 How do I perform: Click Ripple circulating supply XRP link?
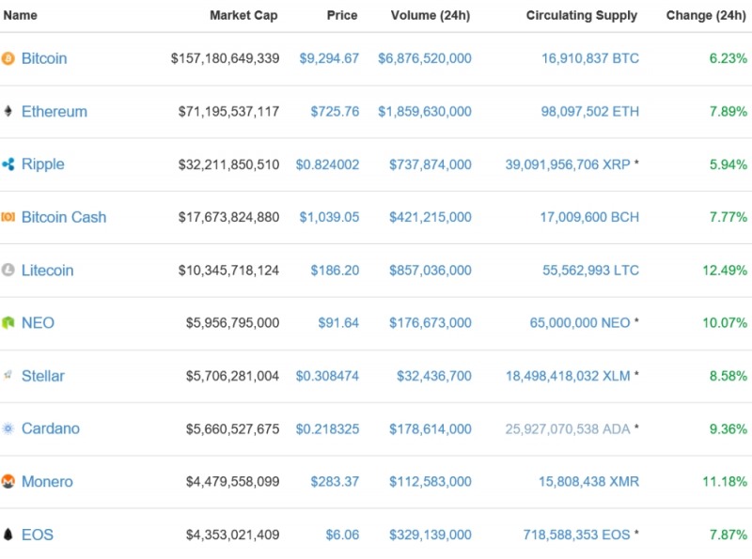click(568, 164)
